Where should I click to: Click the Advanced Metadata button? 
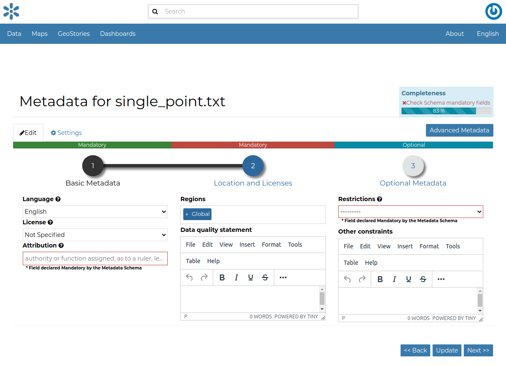(459, 130)
